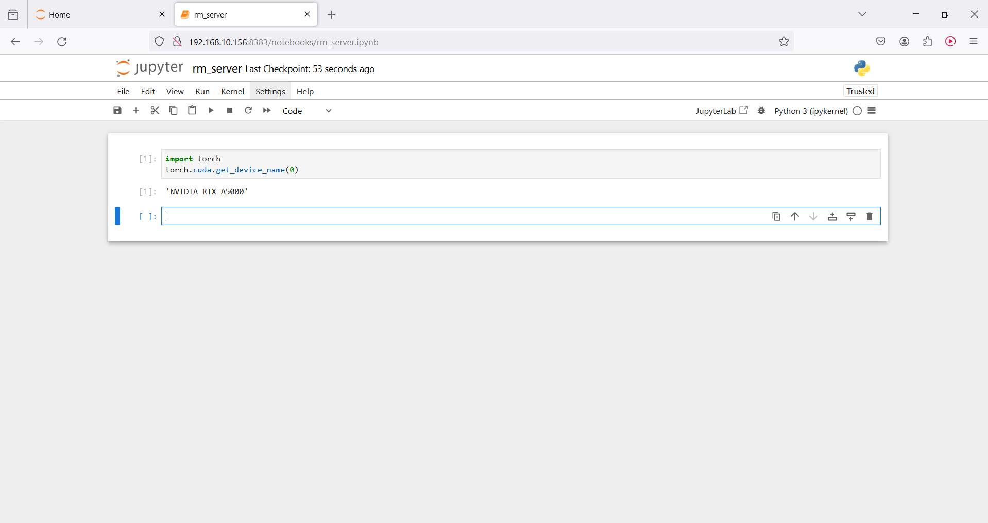Open the File menu
Image resolution: width=988 pixels, height=523 pixels.
coord(123,91)
